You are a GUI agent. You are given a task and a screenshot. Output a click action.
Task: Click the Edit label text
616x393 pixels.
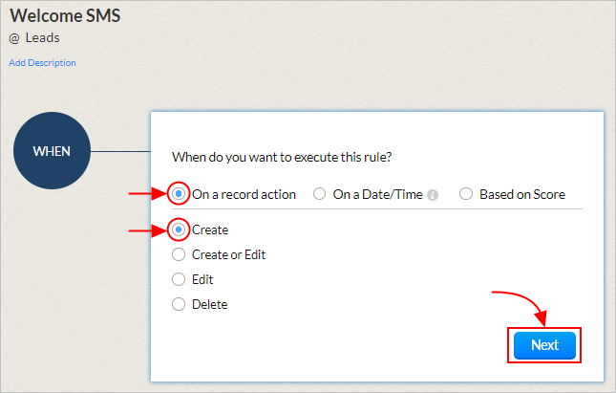click(x=202, y=280)
